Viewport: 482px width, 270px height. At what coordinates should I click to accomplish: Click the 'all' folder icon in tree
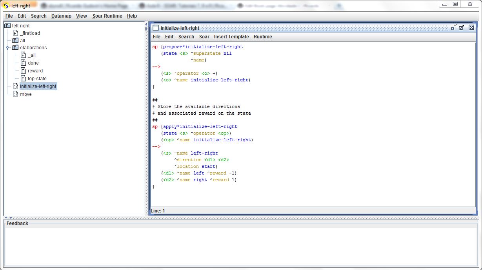15,41
